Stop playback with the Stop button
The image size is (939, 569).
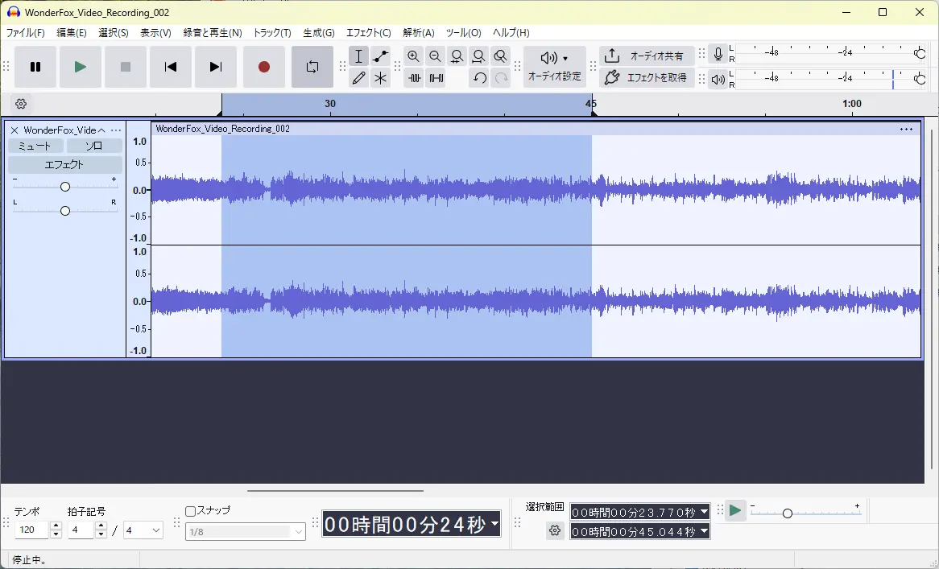tap(125, 67)
